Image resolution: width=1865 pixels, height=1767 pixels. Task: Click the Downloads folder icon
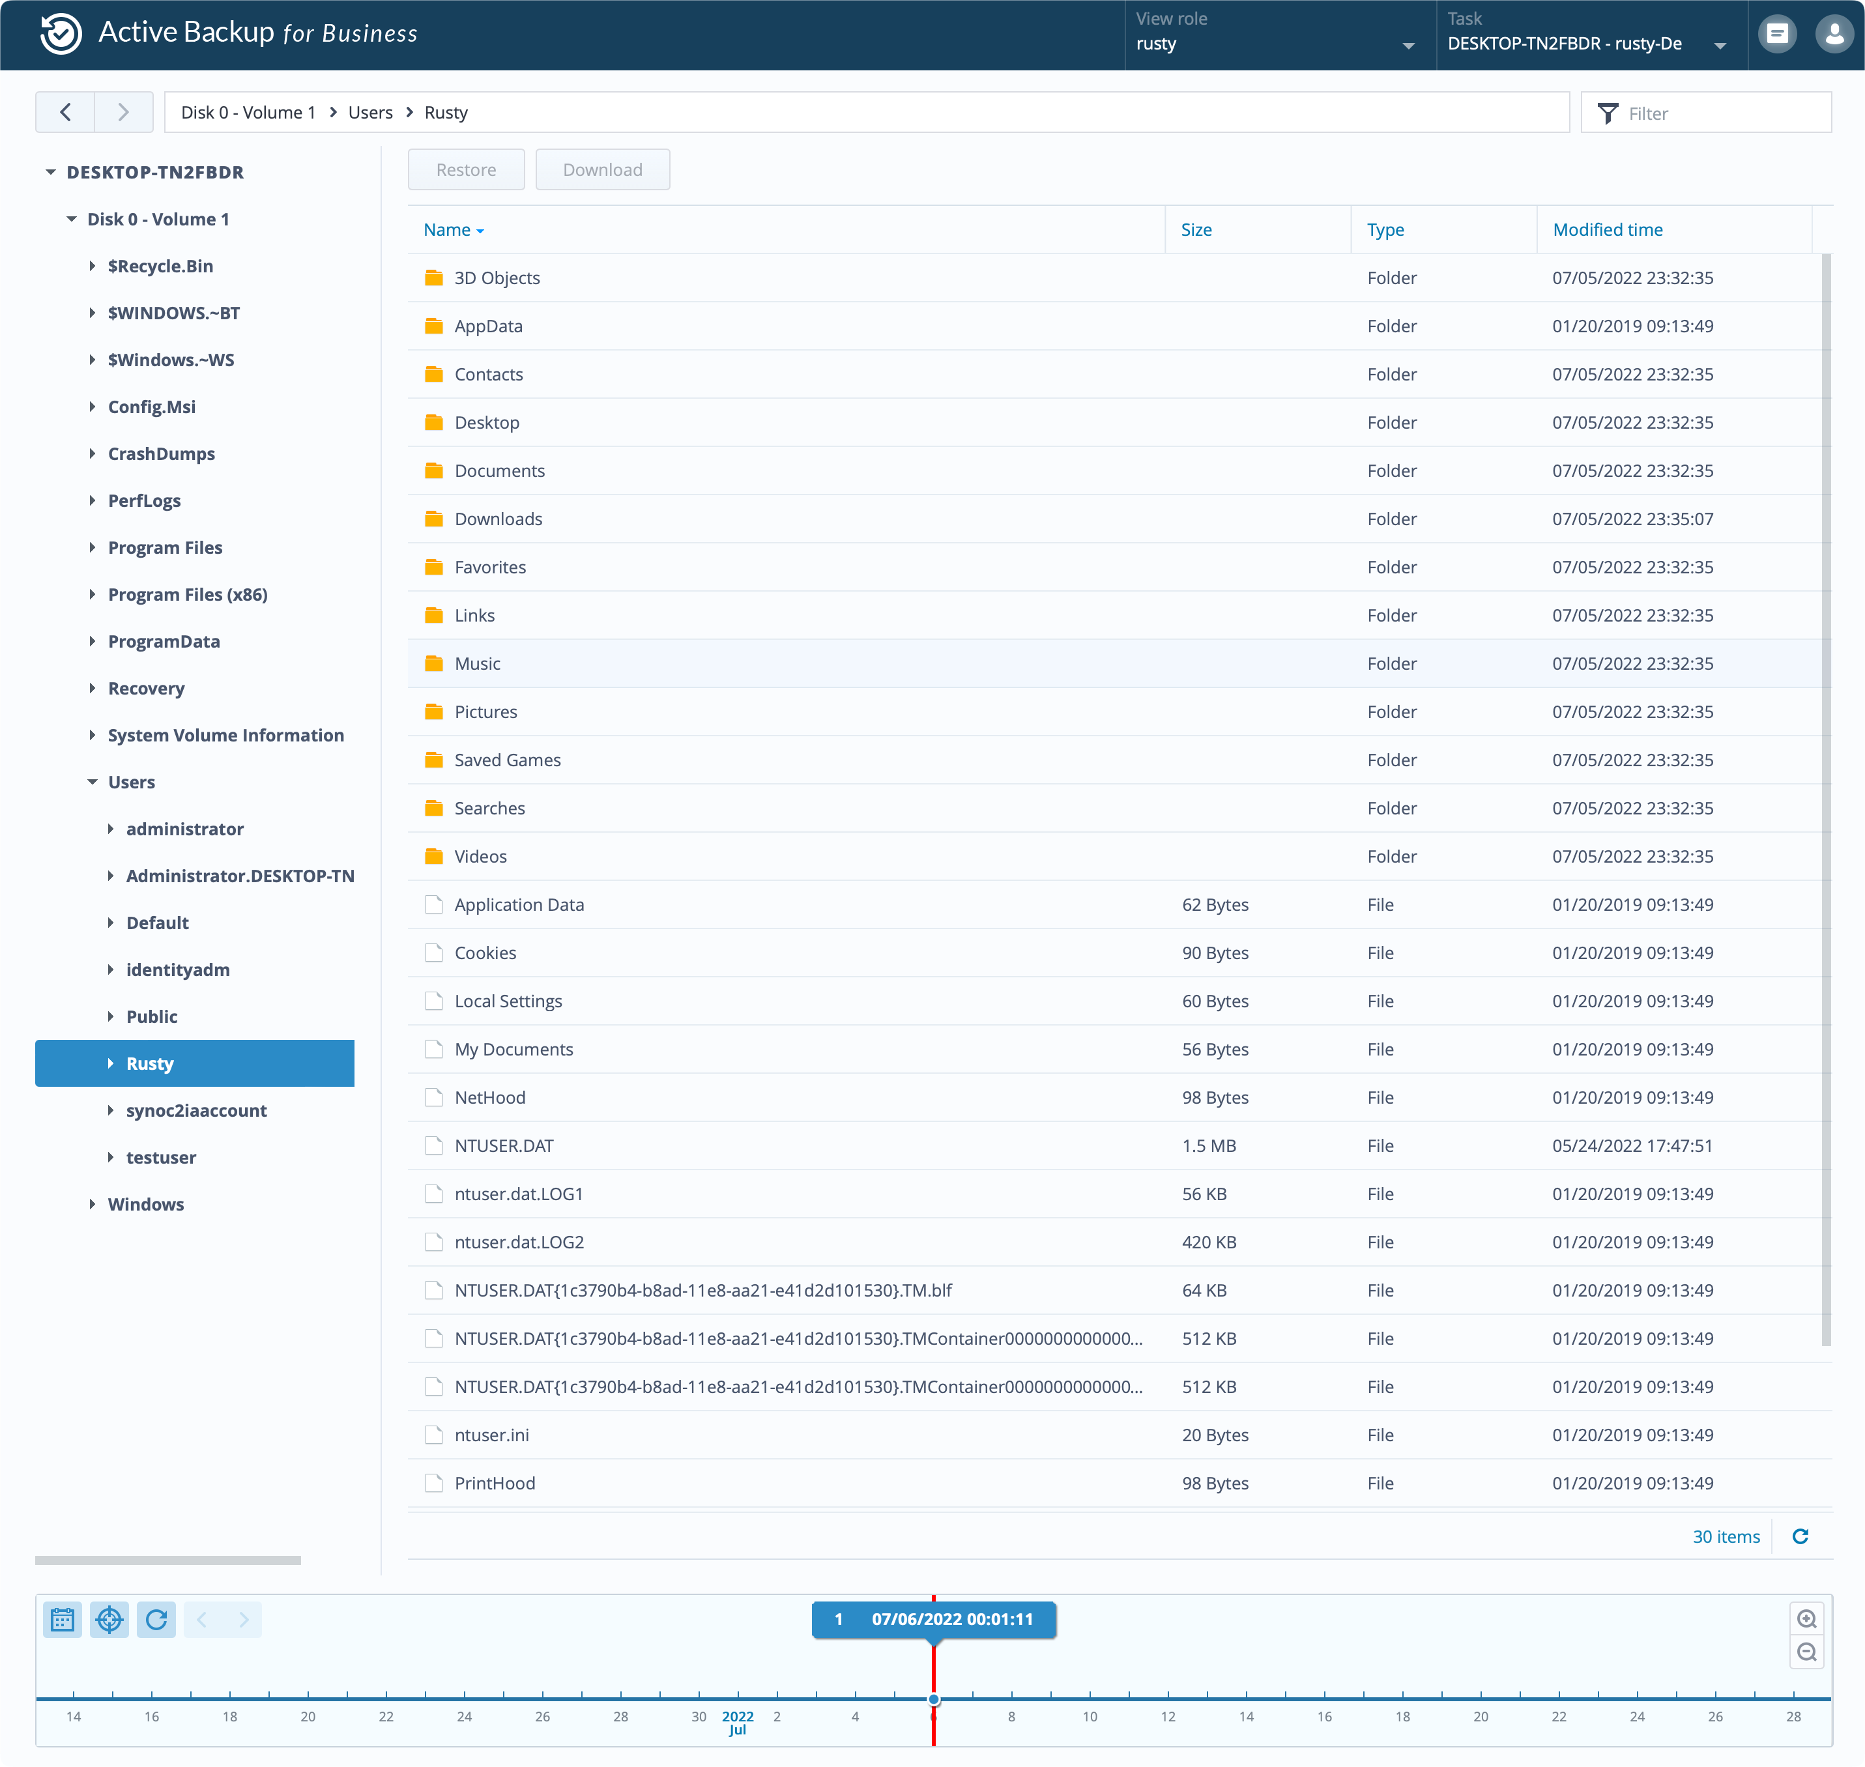(433, 519)
